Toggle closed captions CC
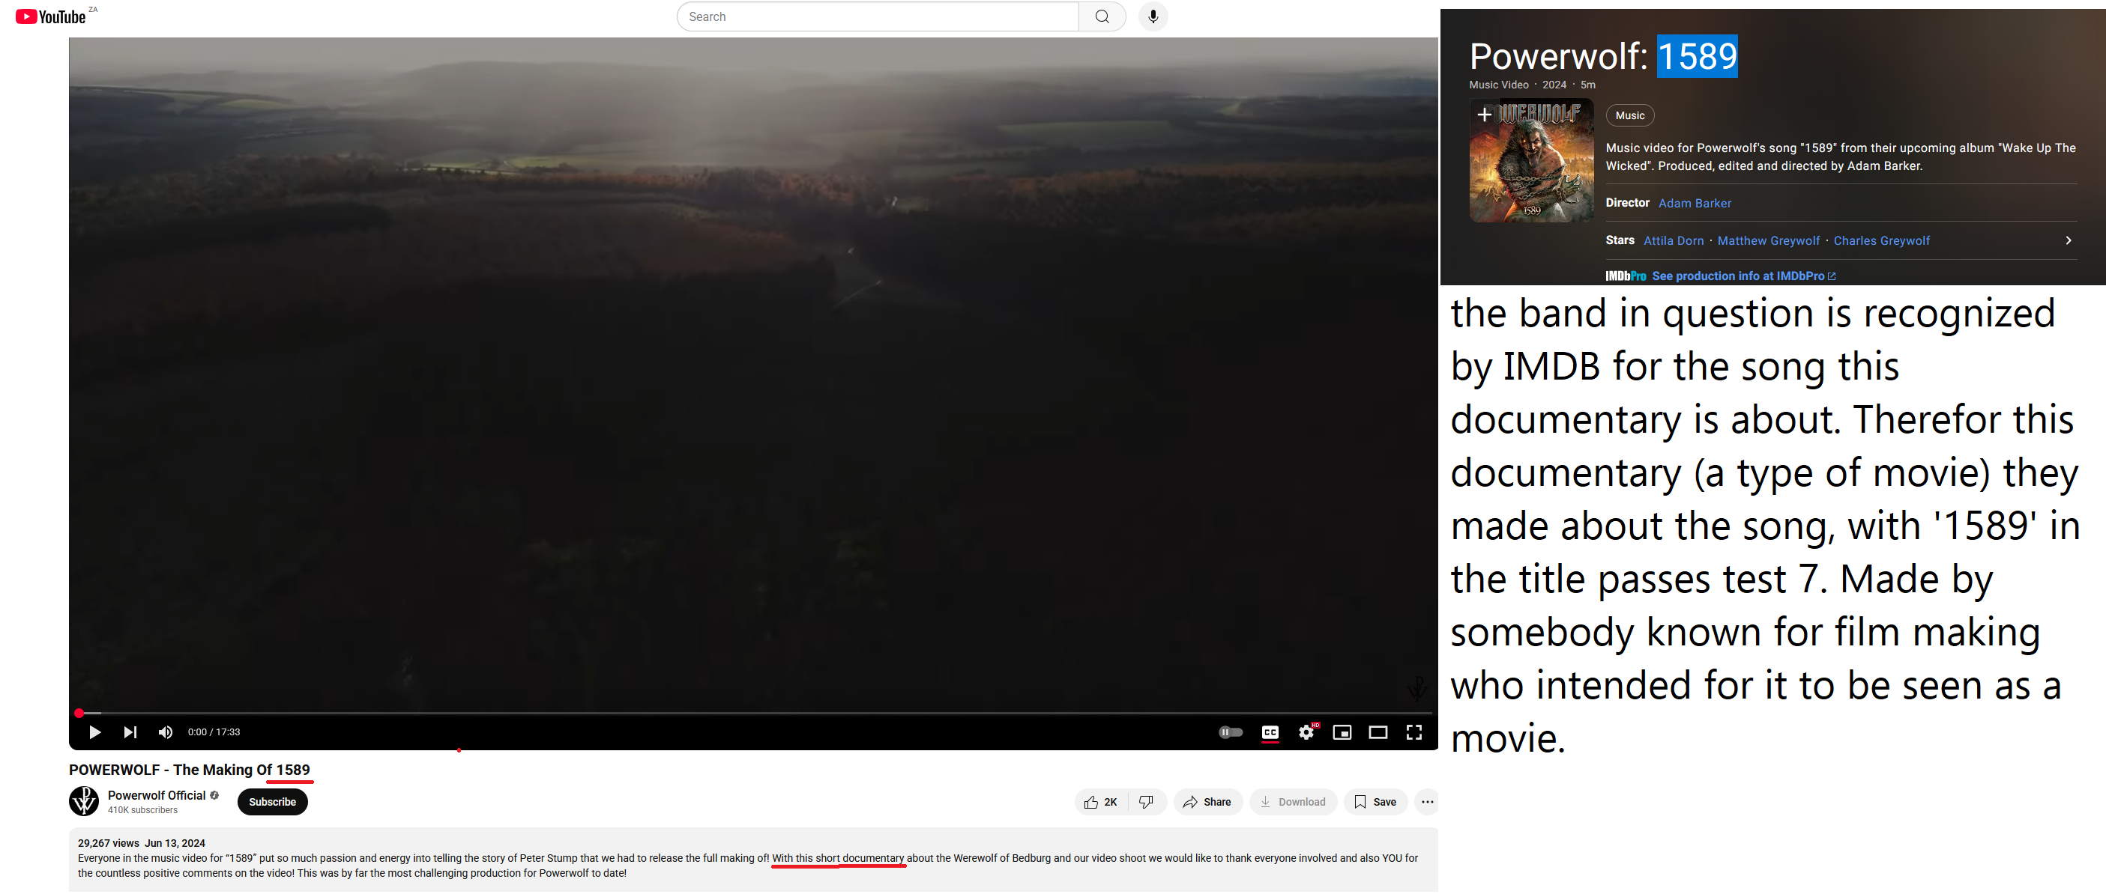The image size is (2106, 894). 1270,732
